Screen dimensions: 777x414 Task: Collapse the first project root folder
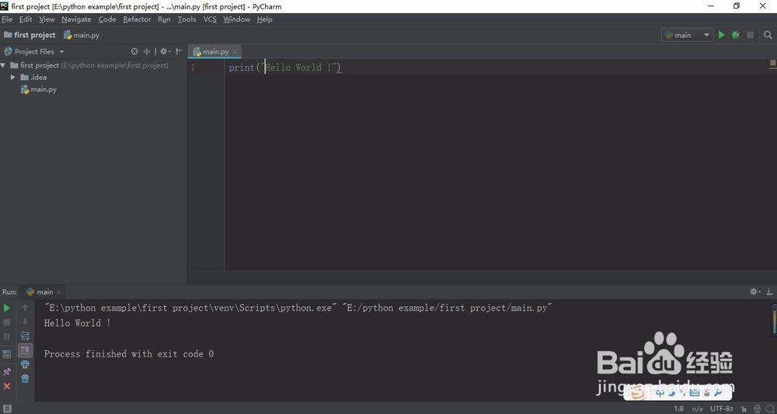(3, 65)
